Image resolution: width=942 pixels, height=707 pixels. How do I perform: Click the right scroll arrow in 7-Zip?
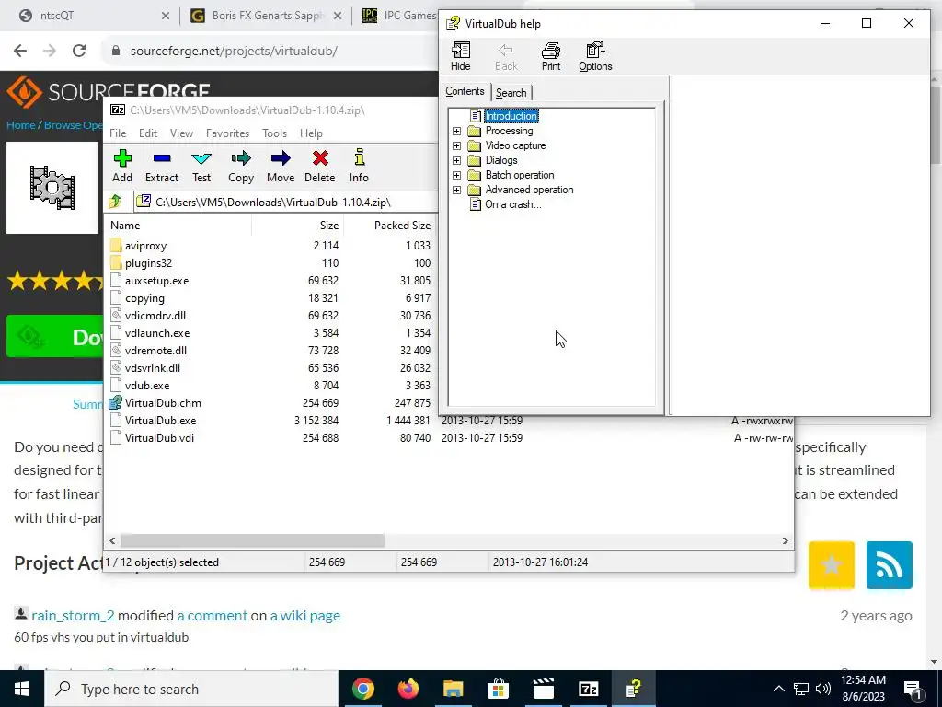point(785,540)
